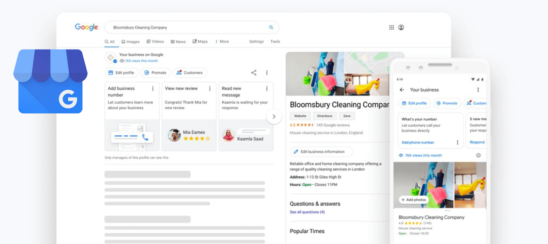Tap Respond link on phone

click(477, 142)
